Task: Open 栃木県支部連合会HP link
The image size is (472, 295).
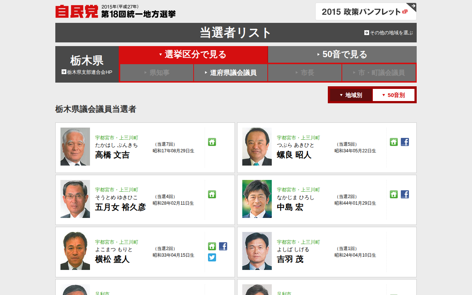Action: 87,72
